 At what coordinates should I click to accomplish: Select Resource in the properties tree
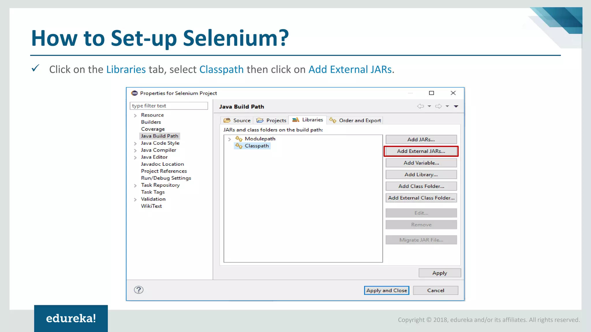[152, 115]
